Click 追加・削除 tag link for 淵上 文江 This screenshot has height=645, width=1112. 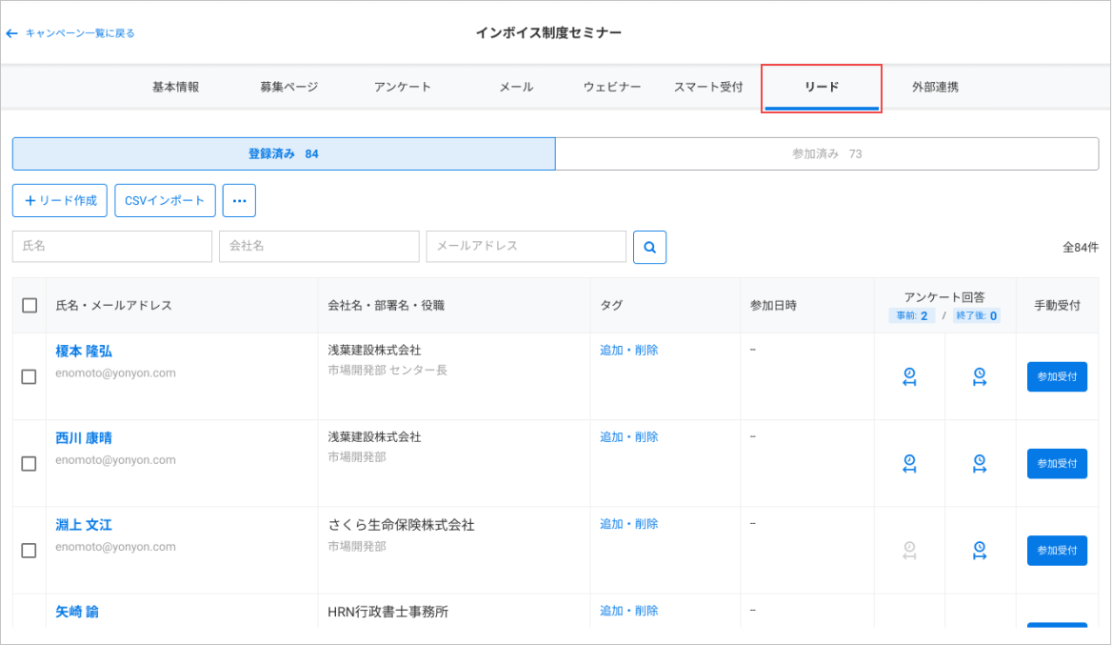pos(629,524)
